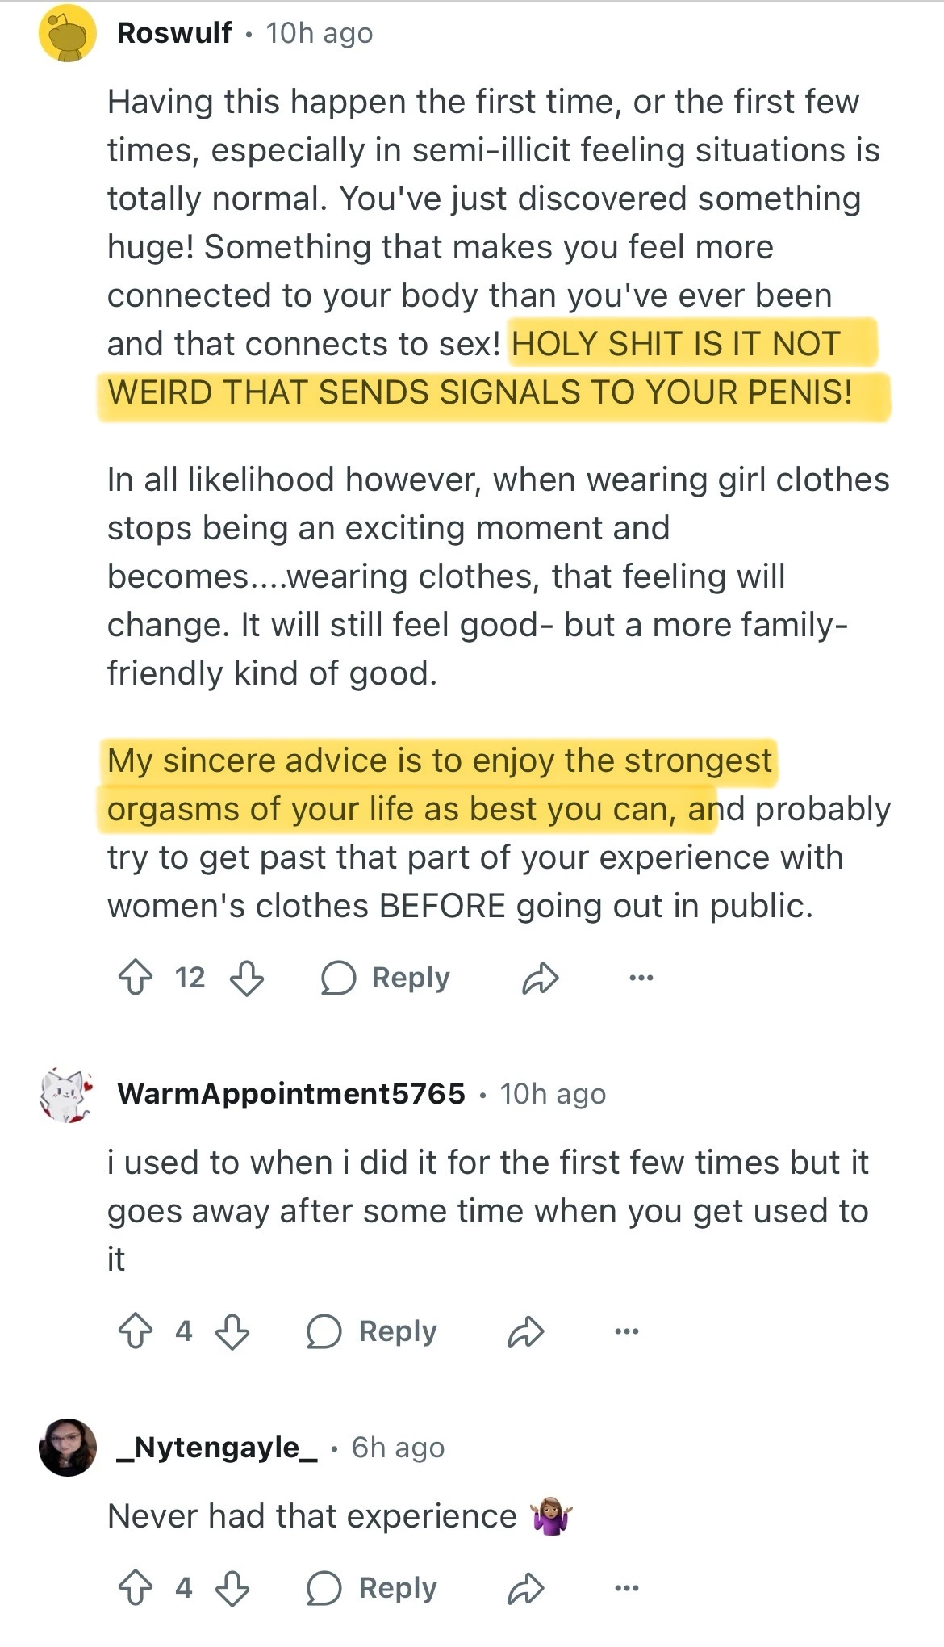Open three-dot menu on _Nytengayle_'s comment
This screenshot has height=1647, width=944.
(627, 1588)
